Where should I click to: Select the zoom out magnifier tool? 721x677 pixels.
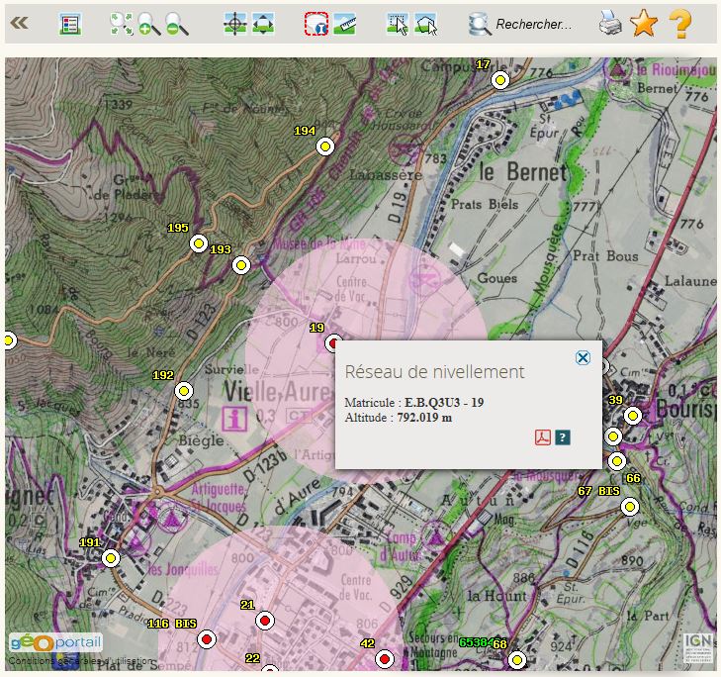[177, 24]
